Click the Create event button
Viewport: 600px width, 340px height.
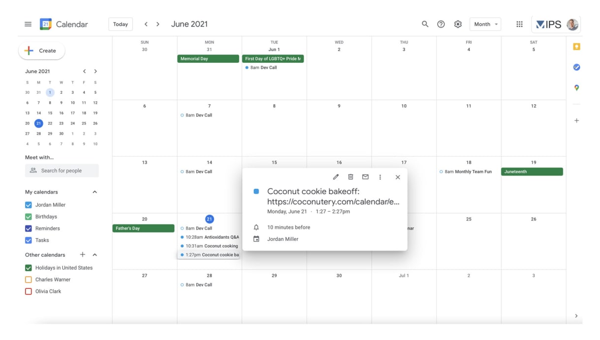pos(42,51)
